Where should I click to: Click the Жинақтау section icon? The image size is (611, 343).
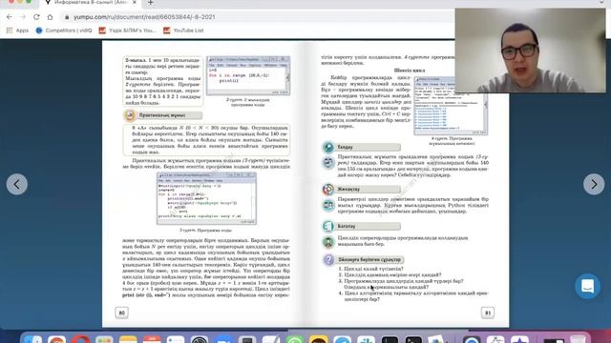(328, 189)
